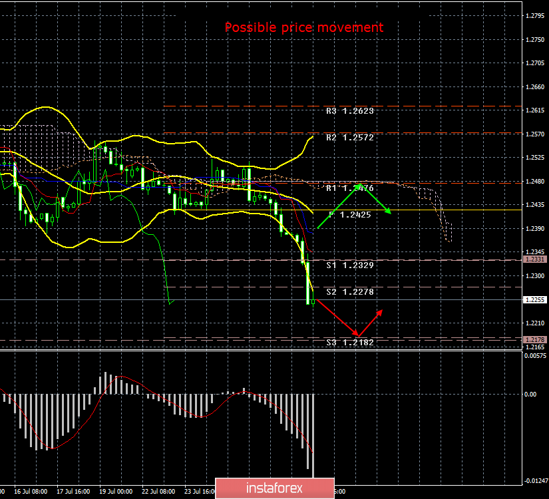The width and height of the screenshot is (549, 499).
Task: Click the '17 Jul 16:00' time label
Action: [x=73, y=492]
